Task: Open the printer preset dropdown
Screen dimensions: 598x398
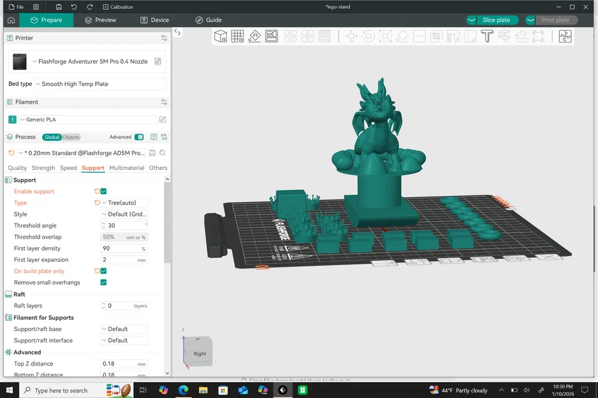Action: pos(90,61)
